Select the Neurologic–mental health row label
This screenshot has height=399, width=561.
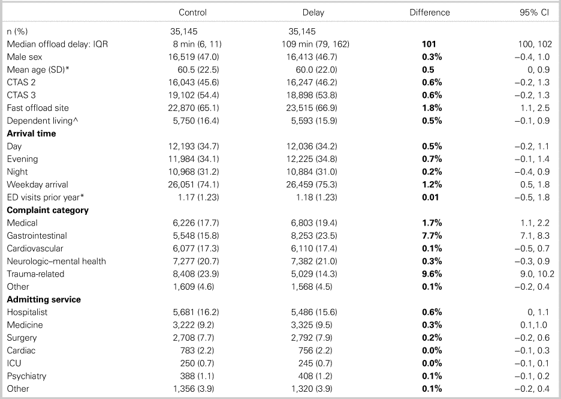(x=56, y=261)
